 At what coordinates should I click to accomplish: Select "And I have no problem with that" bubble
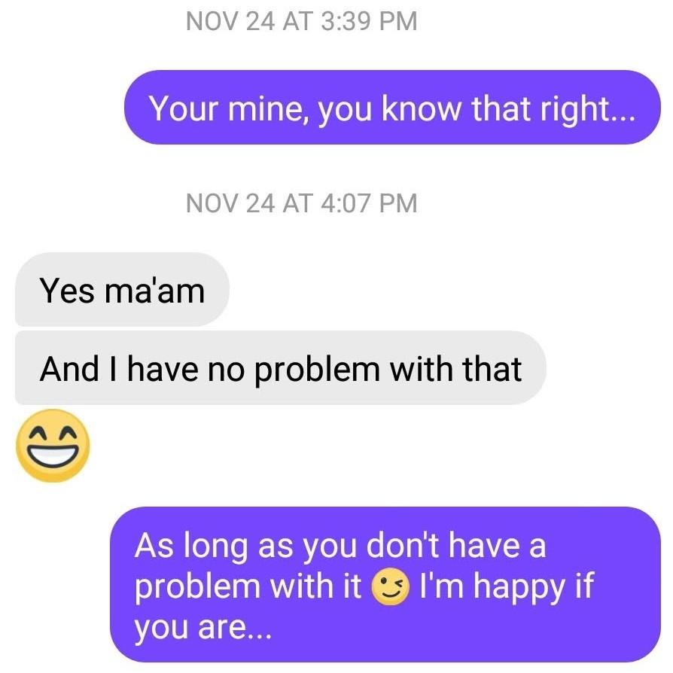[281, 368]
